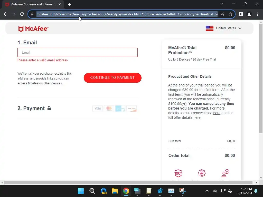Screen dimensions: 263x197
Task: Go back to the previous page
Action: pos(6,14)
